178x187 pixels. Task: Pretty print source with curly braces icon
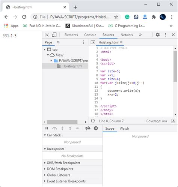coord(93,121)
